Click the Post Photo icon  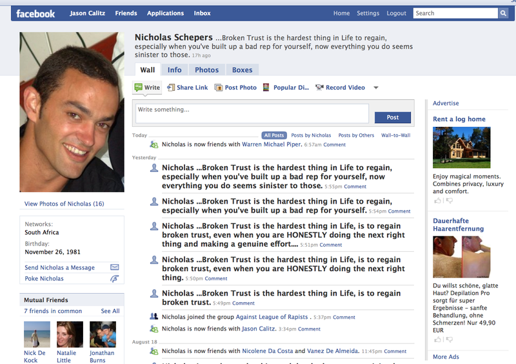[219, 88]
